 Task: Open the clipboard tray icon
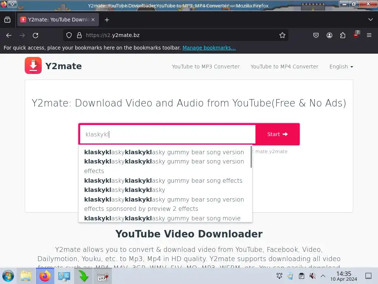pyautogui.click(x=301, y=276)
